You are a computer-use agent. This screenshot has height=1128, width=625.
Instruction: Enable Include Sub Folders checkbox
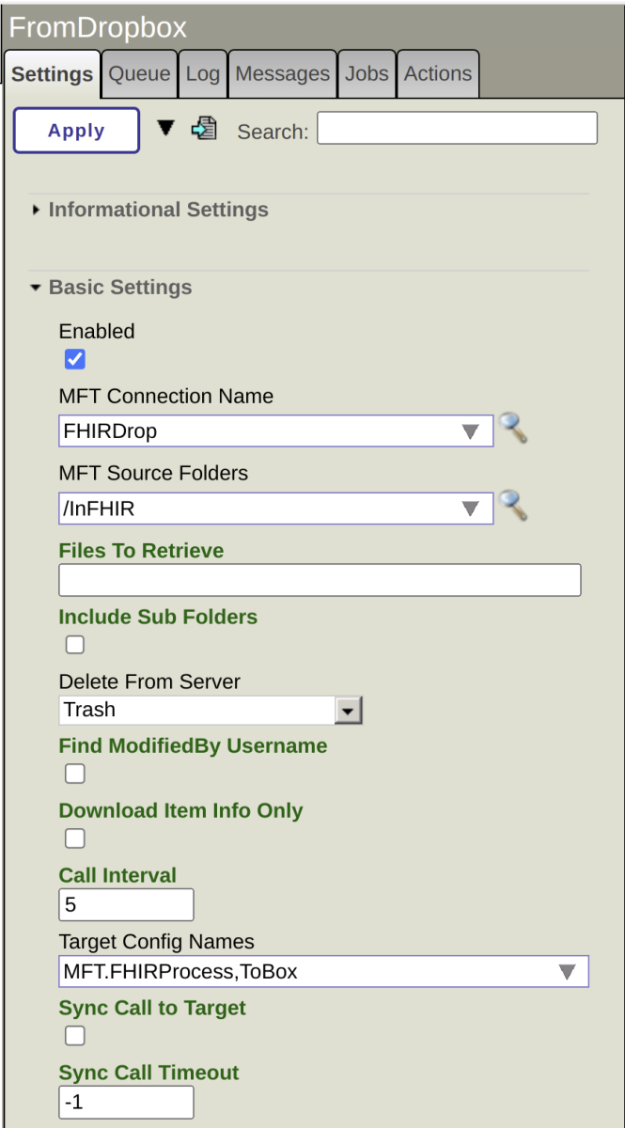[74, 645]
